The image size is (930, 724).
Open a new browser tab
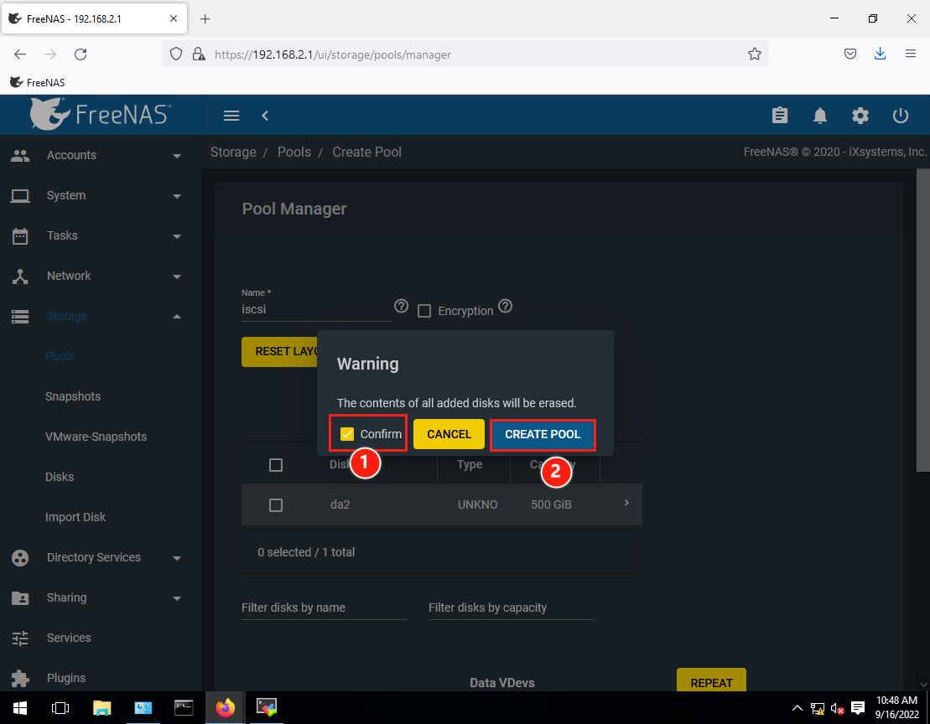(x=205, y=19)
